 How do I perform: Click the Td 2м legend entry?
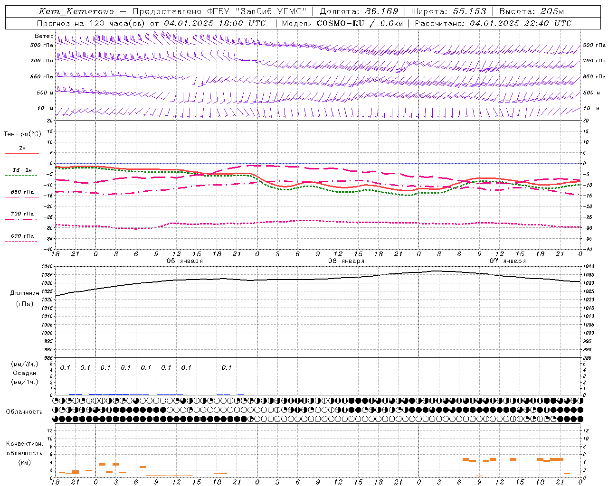click(22, 170)
